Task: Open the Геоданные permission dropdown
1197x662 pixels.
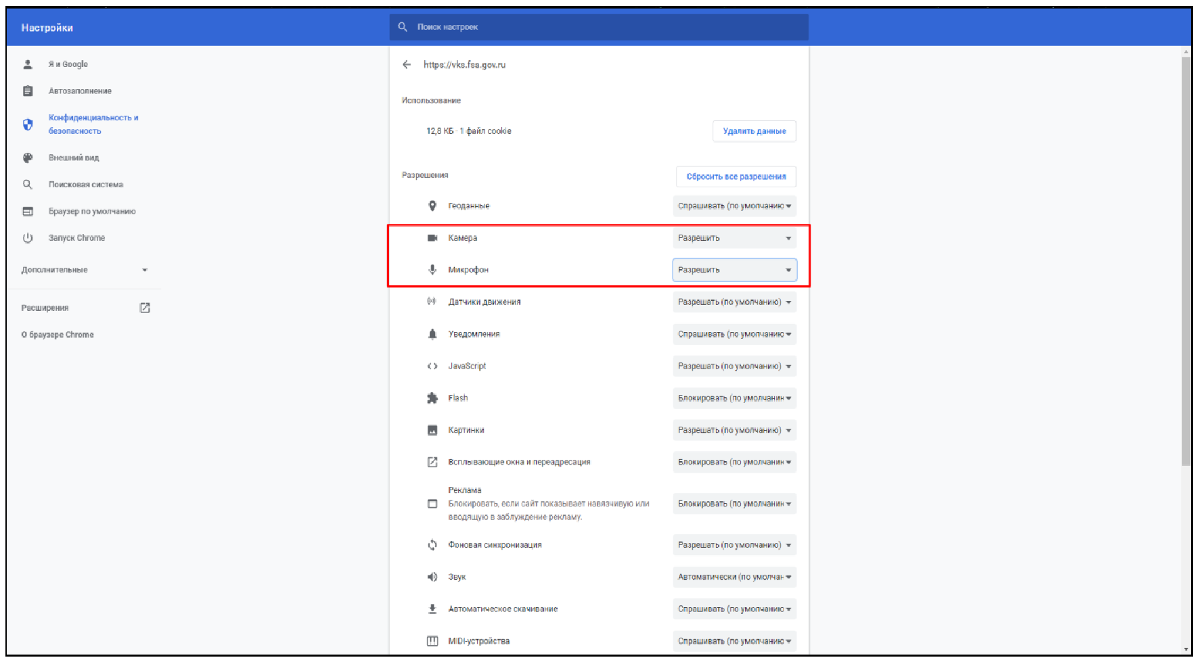Action: tap(734, 206)
